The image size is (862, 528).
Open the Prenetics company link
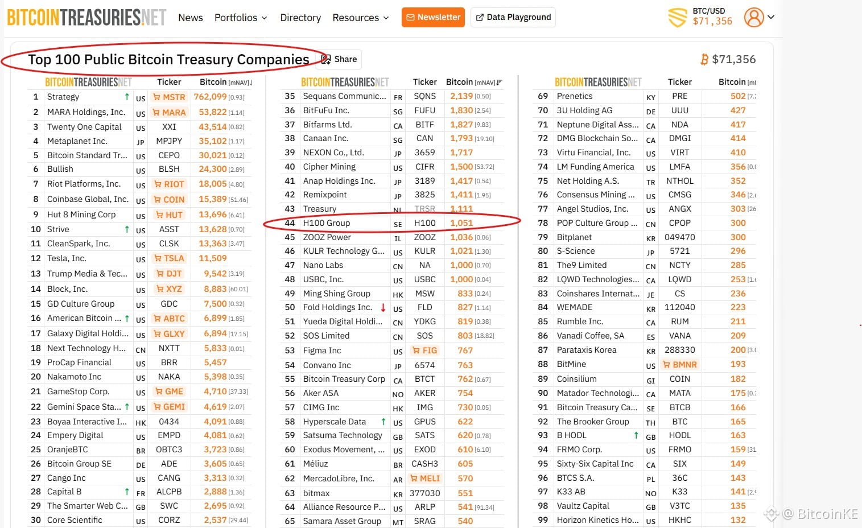pyautogui.click(x=575, y=96)
